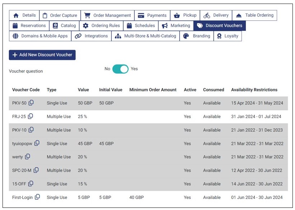Click the 15 Apr 2024 - 31 May 2024 range
This screenshot has height=210, width=295.
point(257,103)
